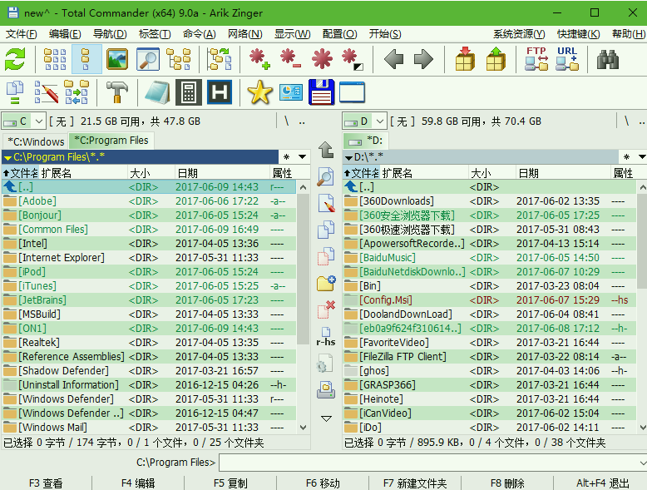647x490 pixels.
Task: Open the URL new connection icon
Action: click(x=567, y=59)
